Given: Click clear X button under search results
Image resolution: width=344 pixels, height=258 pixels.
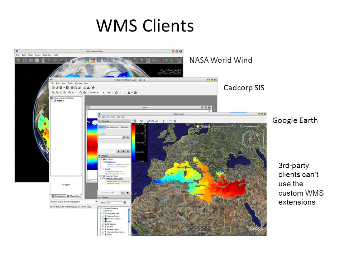Looking at the screenshot, I should pyautogui.click(x=128, y=151).
